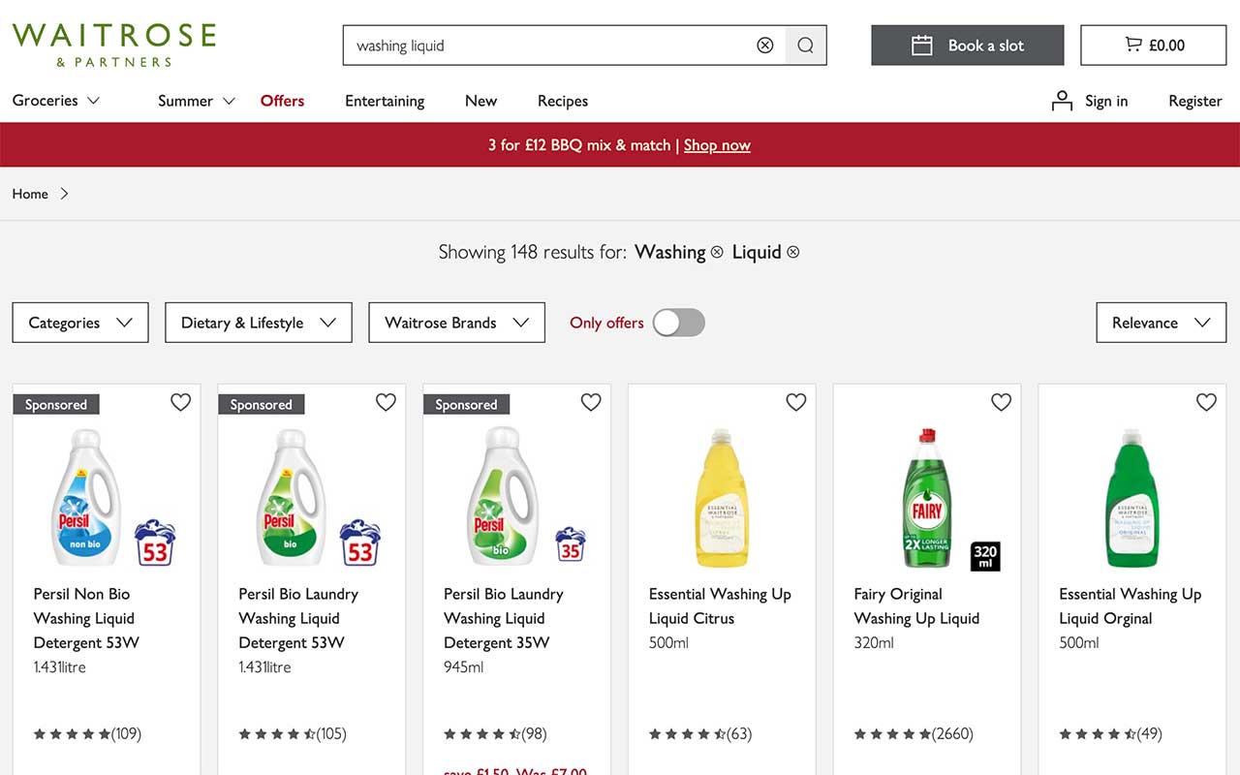Click the (98) star rating reviews

[x=493, y=733]
